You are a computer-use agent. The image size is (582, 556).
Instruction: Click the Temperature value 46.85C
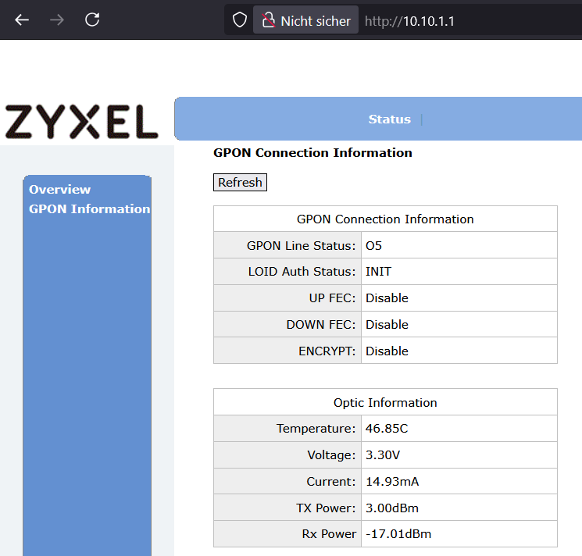(x=387, y=429)
